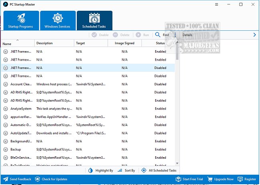Sort by the Description column header
The image size is (260, 185).
(x=54, y=43)
